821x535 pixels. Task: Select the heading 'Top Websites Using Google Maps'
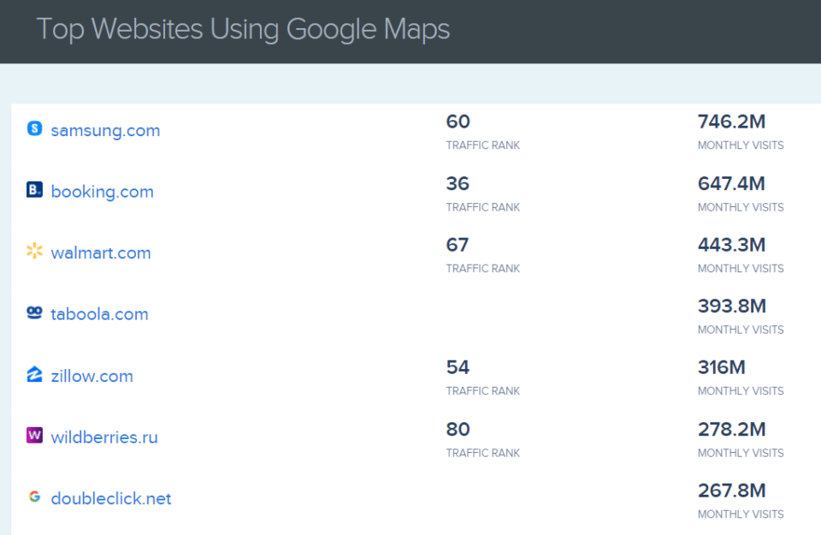click(243, 29)
